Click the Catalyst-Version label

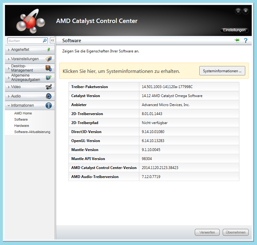tap(86, 96)
